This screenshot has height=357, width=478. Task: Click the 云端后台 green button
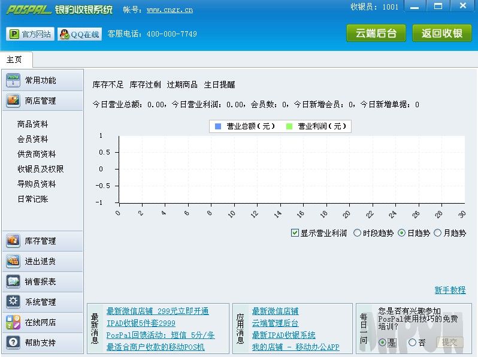(x=376, y=33)
